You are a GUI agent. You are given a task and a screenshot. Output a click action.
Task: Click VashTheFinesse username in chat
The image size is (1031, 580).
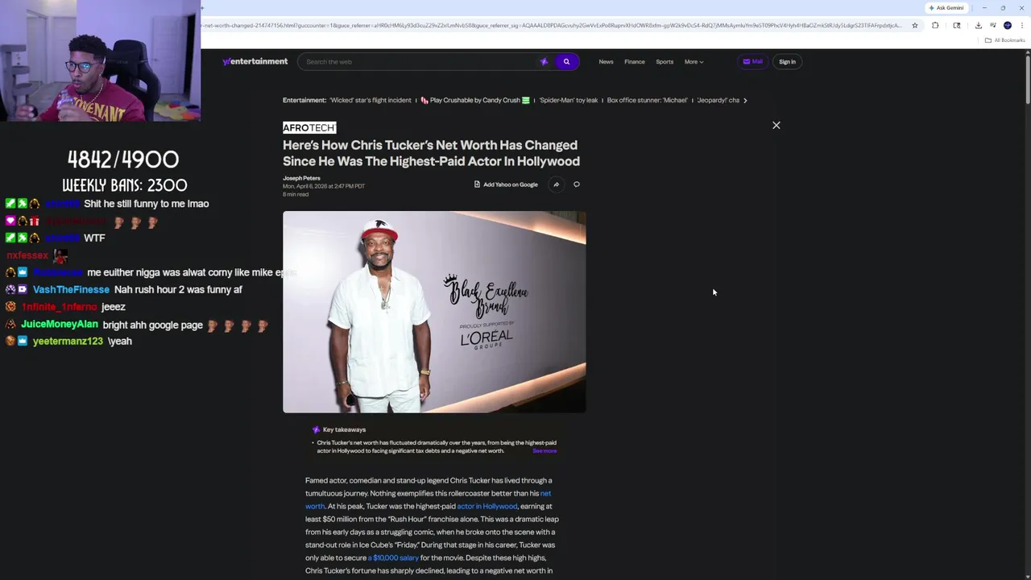tap(71, 289)
